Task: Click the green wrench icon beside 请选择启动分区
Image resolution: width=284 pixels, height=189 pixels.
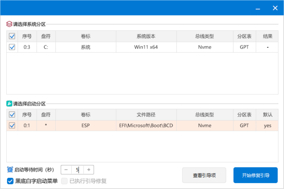Action: point(9,104)
